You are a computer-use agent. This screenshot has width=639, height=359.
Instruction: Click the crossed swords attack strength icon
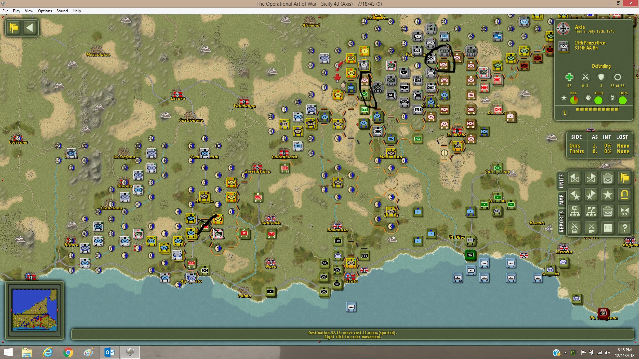(x=585, y=77)
